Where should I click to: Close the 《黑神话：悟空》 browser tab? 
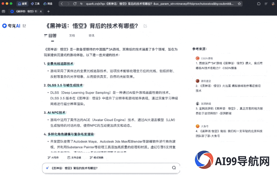[x=41, y=12]
